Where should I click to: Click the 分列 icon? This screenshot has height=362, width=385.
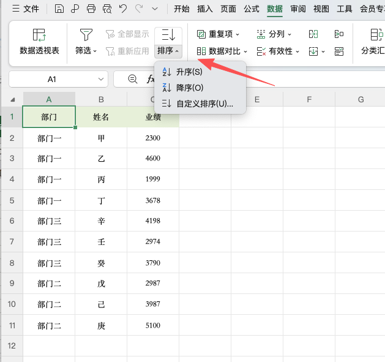(261, 34)
